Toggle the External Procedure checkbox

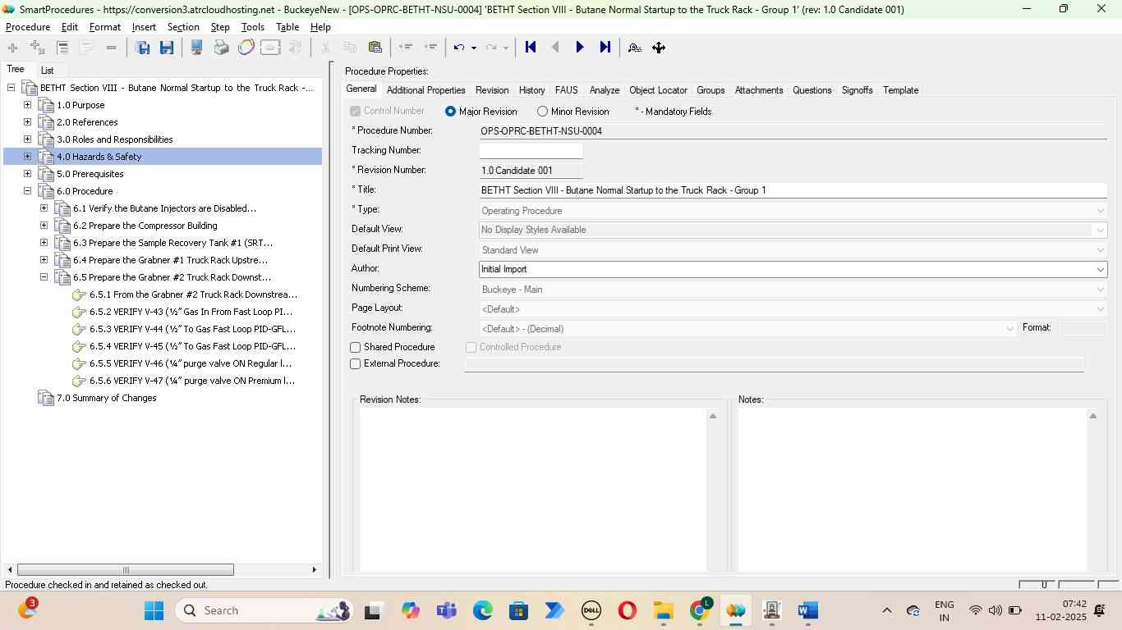coord(356,364)
